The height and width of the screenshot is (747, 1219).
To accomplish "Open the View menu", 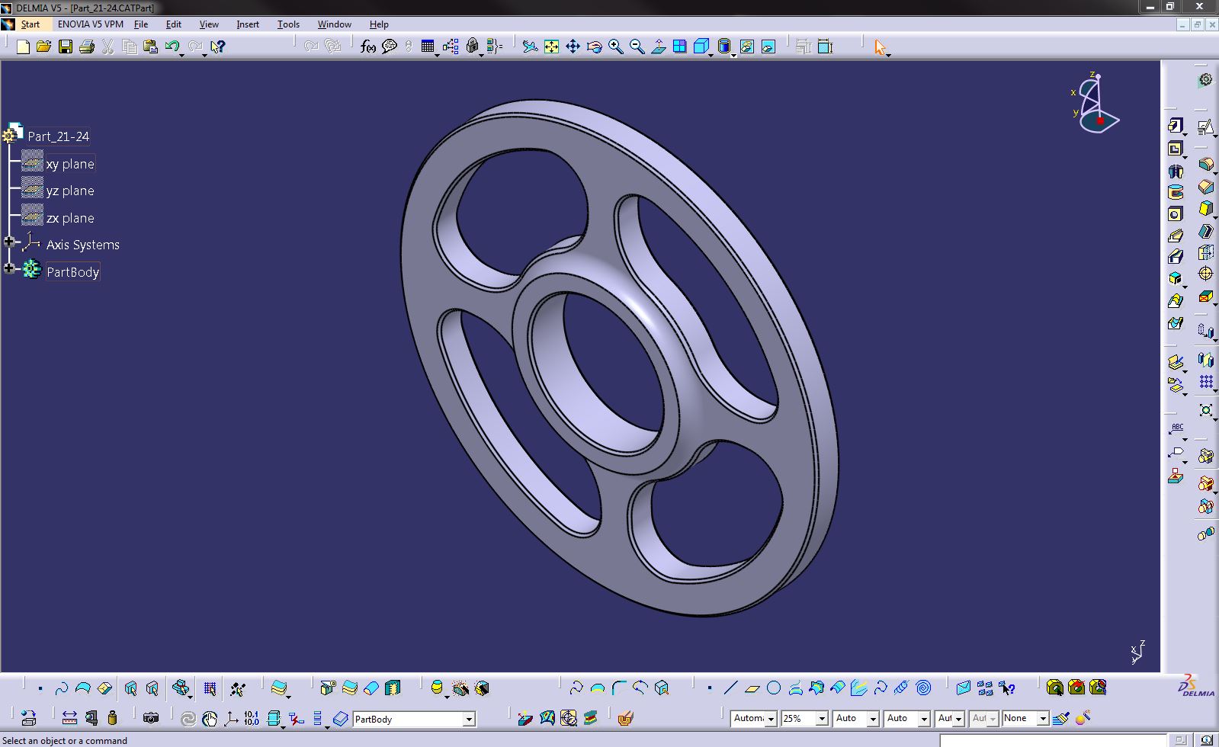I will [x=209, y=24].
